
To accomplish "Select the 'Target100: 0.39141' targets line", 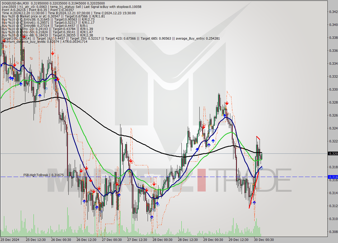I will tap(110, 39).
